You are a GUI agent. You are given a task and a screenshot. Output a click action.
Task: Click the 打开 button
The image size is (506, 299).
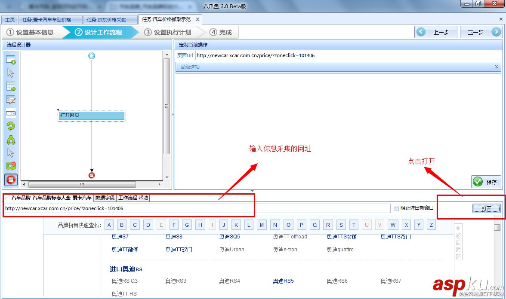click(486, 208)
